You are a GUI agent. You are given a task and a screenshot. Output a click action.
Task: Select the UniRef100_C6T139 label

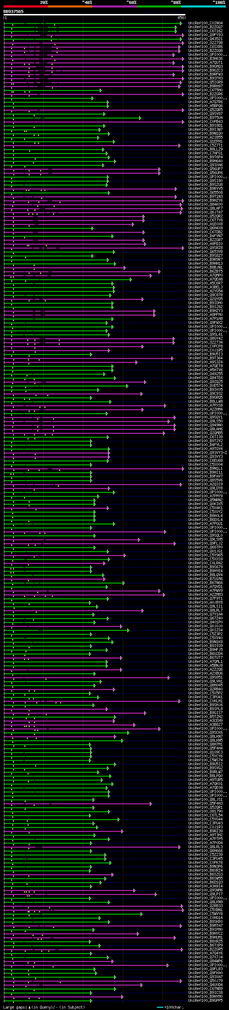[x=205, y=437]
